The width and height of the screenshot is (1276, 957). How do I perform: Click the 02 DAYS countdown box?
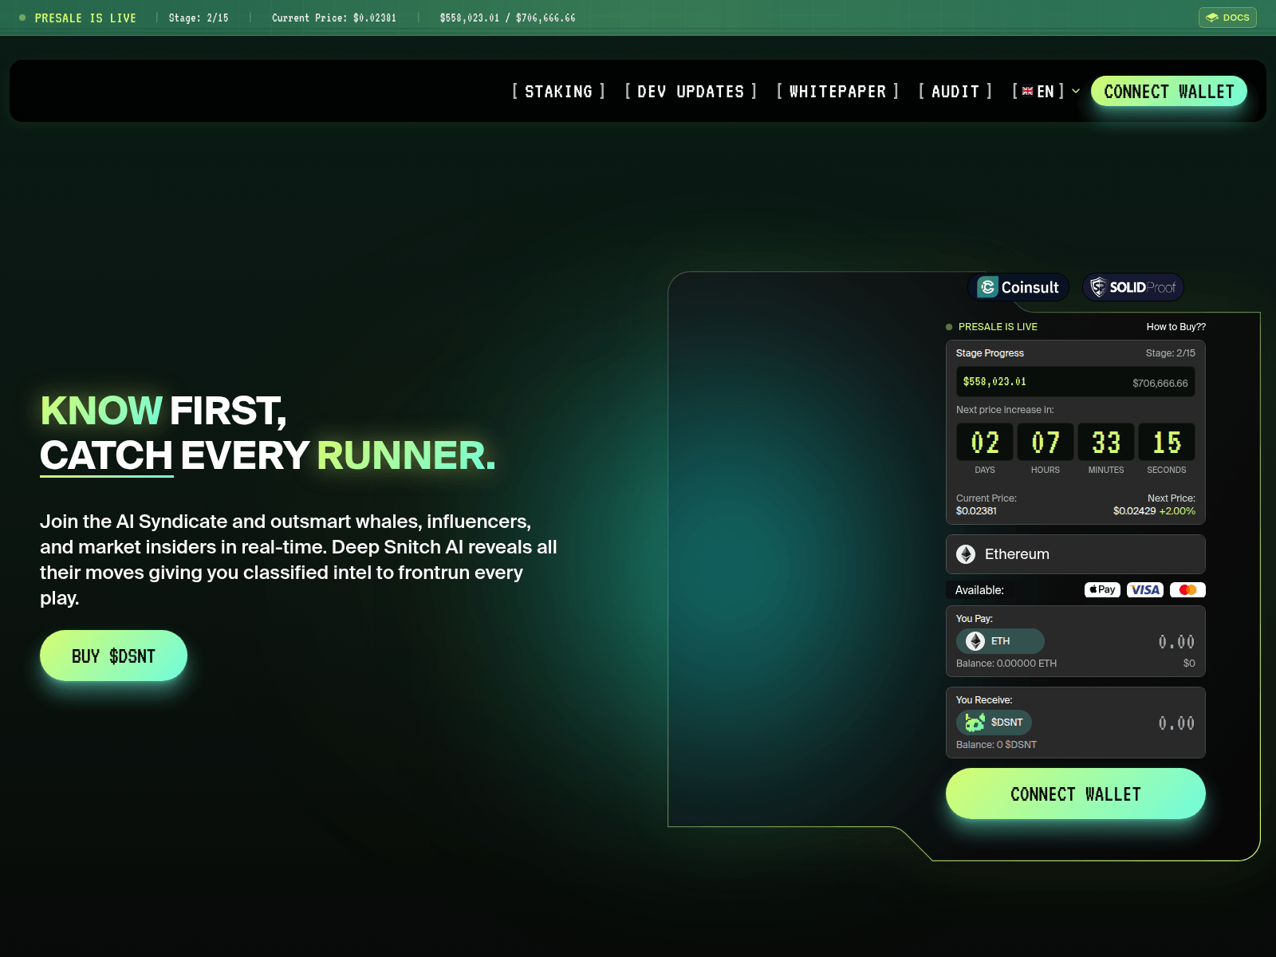[985, 442]
